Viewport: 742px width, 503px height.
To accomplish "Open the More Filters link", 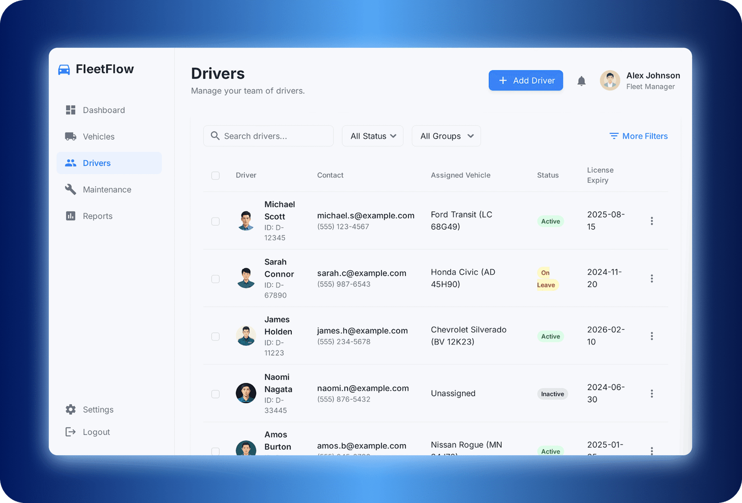I will pyautogui.click(x=639, y=136).
